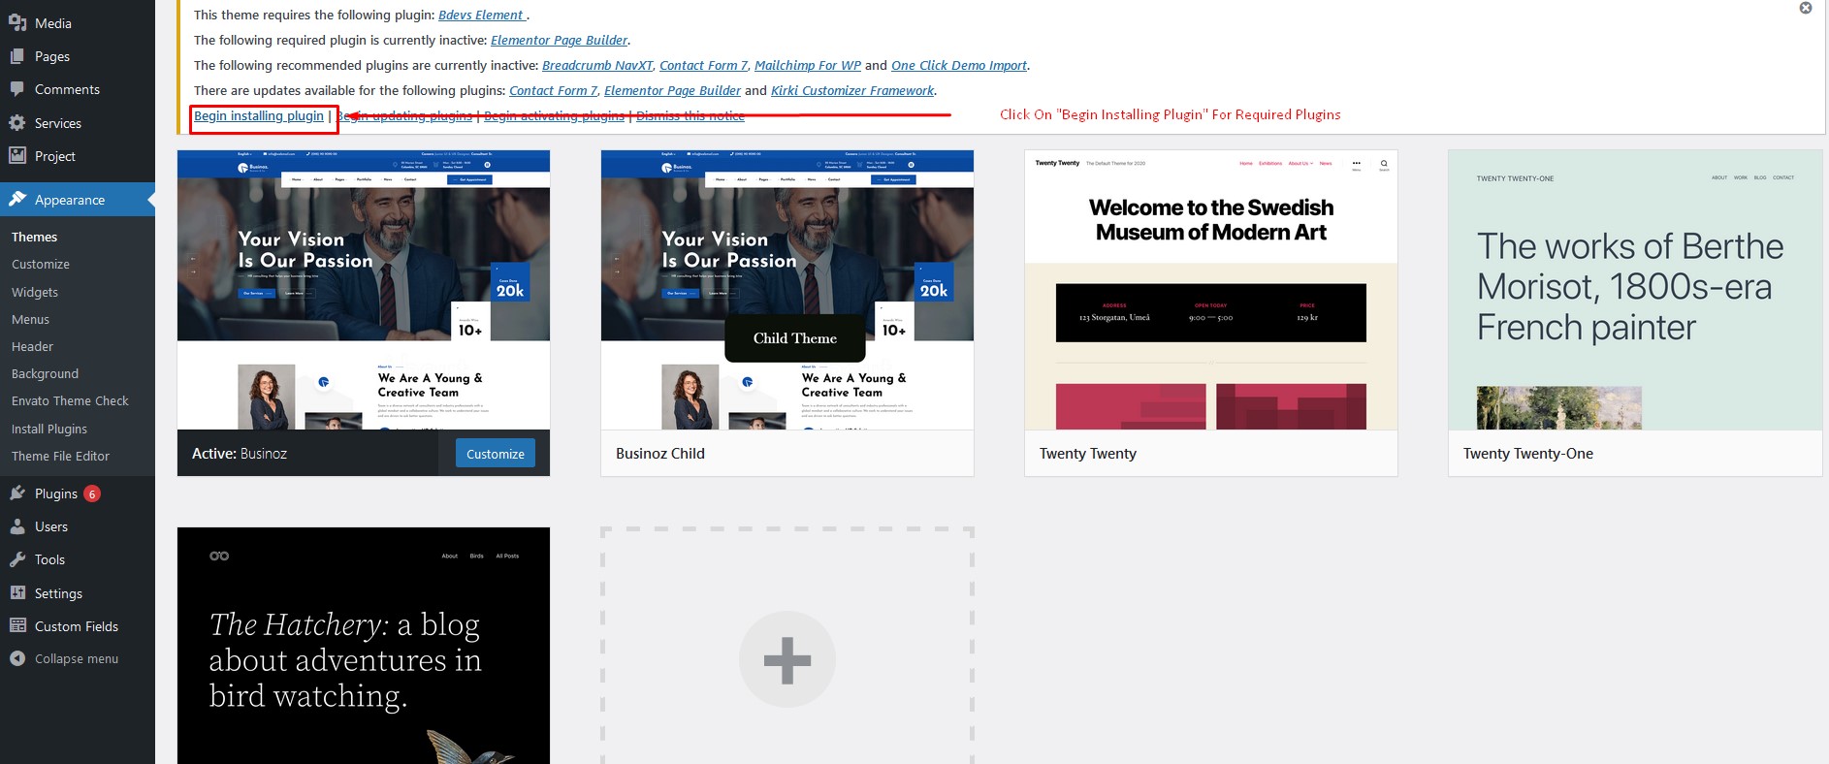Click the Users person icon

[17, 526]
